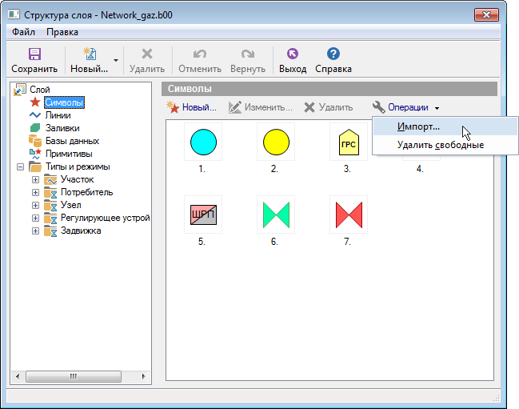
Task: Open dropdown arrow next to Новый toolbar button
Action: click(x=116, y=60)
